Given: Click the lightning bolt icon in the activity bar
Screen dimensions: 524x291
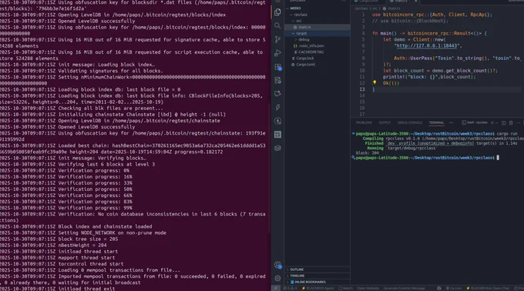Looking at the screenshot, I should click(277, 108).
